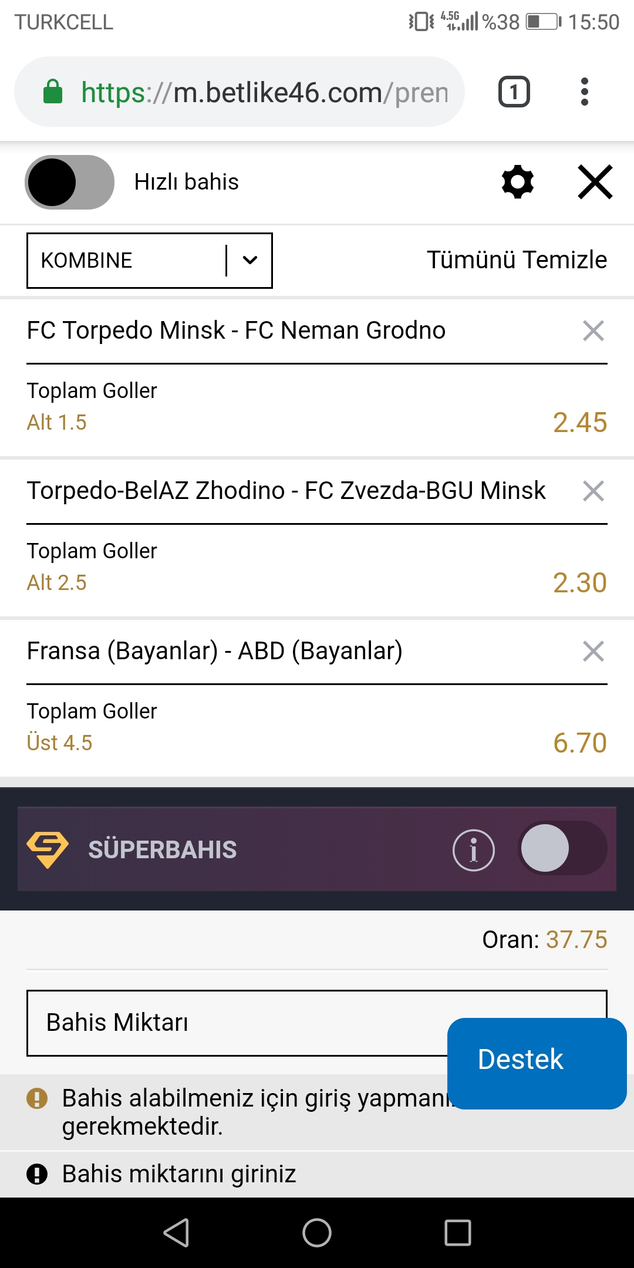Screen dimensions: 634x1268
Task: Tap the Süperbahis logo icon
Action: coord(48,849)
